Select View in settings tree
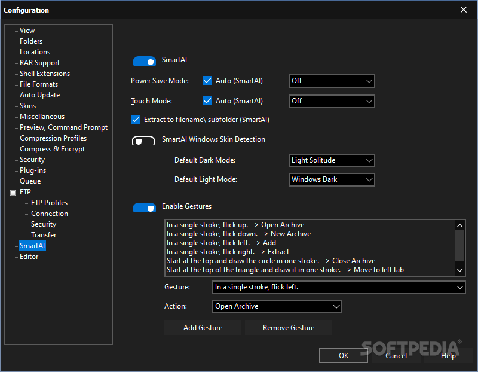Viewport: 478px width, 372px height. 27,31
